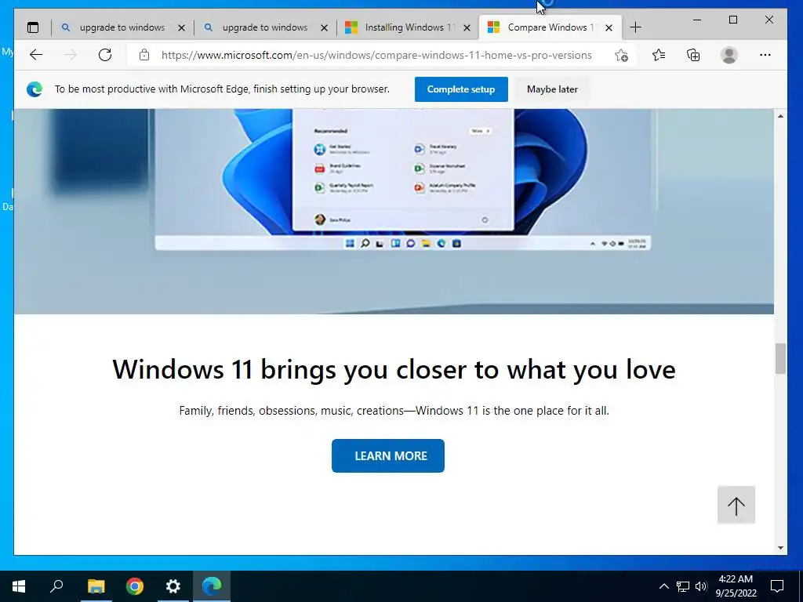The width and height of the screenshot is (803, 602).
Task: Open taskbar Search
Action: (56, 586)
